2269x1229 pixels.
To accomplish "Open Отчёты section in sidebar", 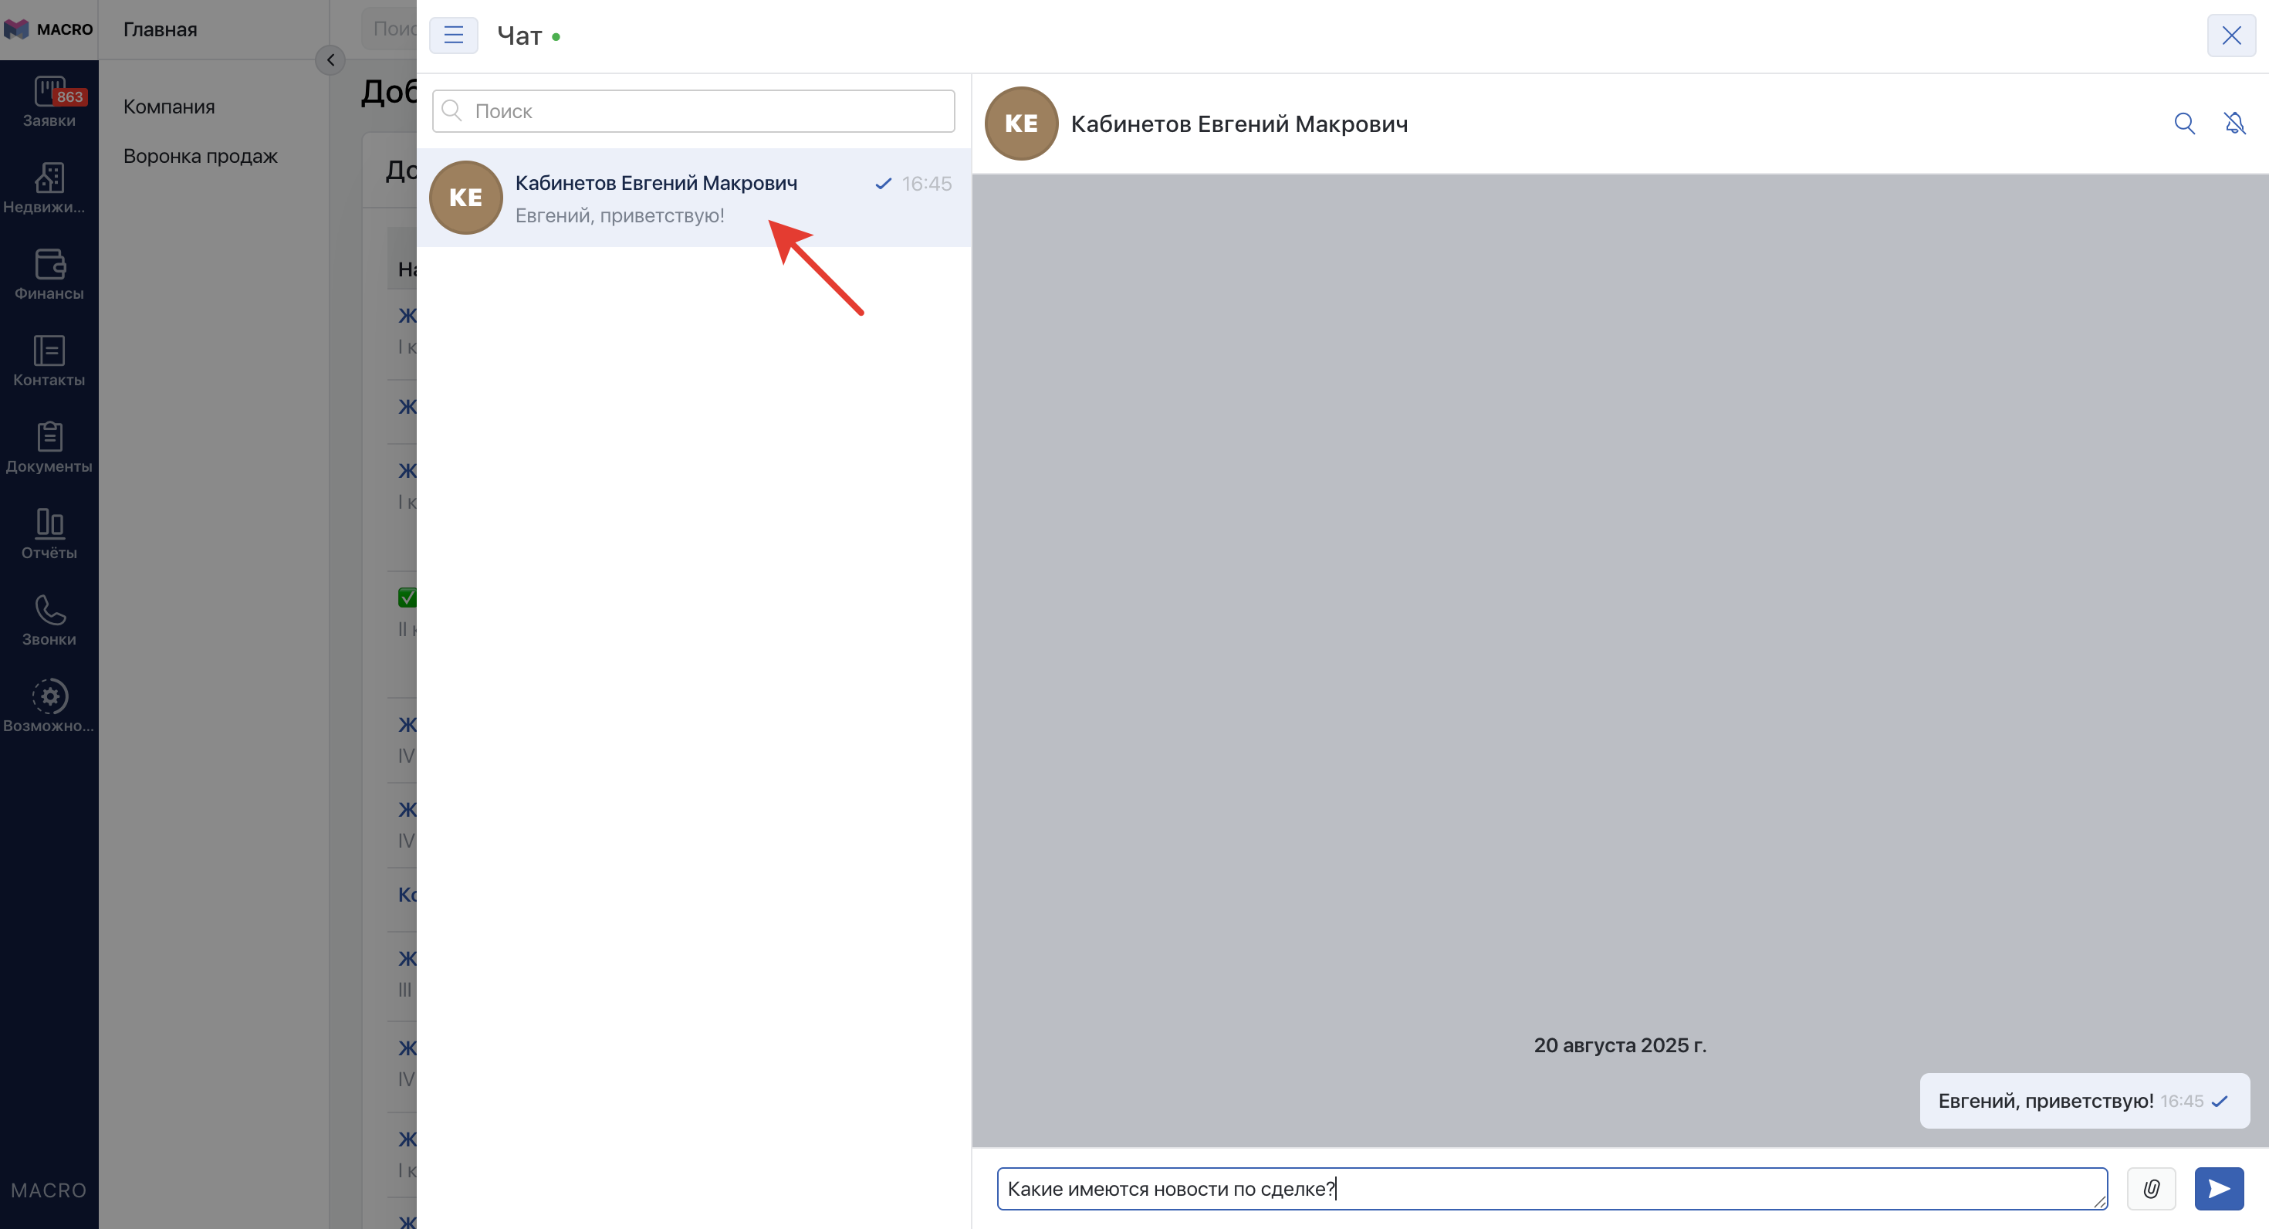I will click(x=49, y=534).
